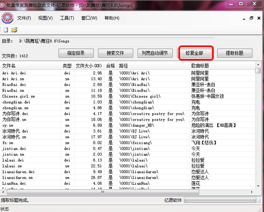Select row chongdian.sm
The width and height of the screenshot is (264, 212).
[x=128, y=108]
